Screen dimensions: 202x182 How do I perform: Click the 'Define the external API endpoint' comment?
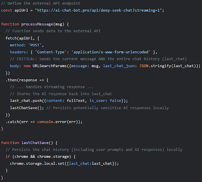[41, 4]
